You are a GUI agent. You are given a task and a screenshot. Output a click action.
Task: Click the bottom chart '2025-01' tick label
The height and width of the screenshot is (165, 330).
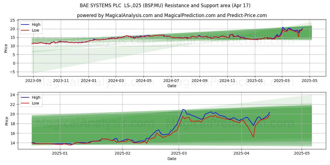(60, 153)
